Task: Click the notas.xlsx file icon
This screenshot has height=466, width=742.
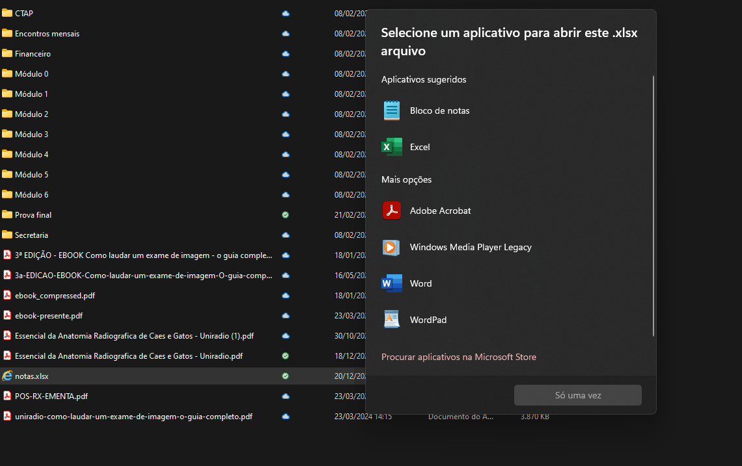Action: click(x=7, y=376)
